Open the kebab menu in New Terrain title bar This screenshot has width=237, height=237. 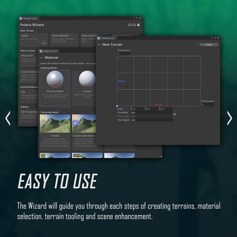click(x=212, y=38)
